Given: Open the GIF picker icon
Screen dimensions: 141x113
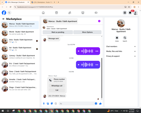Looking at the screenshot, I should pos(56,104).
